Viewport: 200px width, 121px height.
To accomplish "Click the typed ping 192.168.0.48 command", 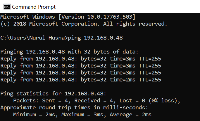I will [x=95, y=38].
